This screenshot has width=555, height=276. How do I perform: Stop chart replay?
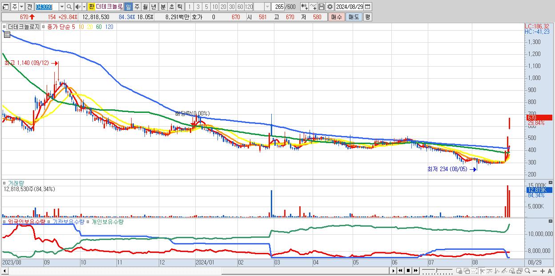coord(408,270)
